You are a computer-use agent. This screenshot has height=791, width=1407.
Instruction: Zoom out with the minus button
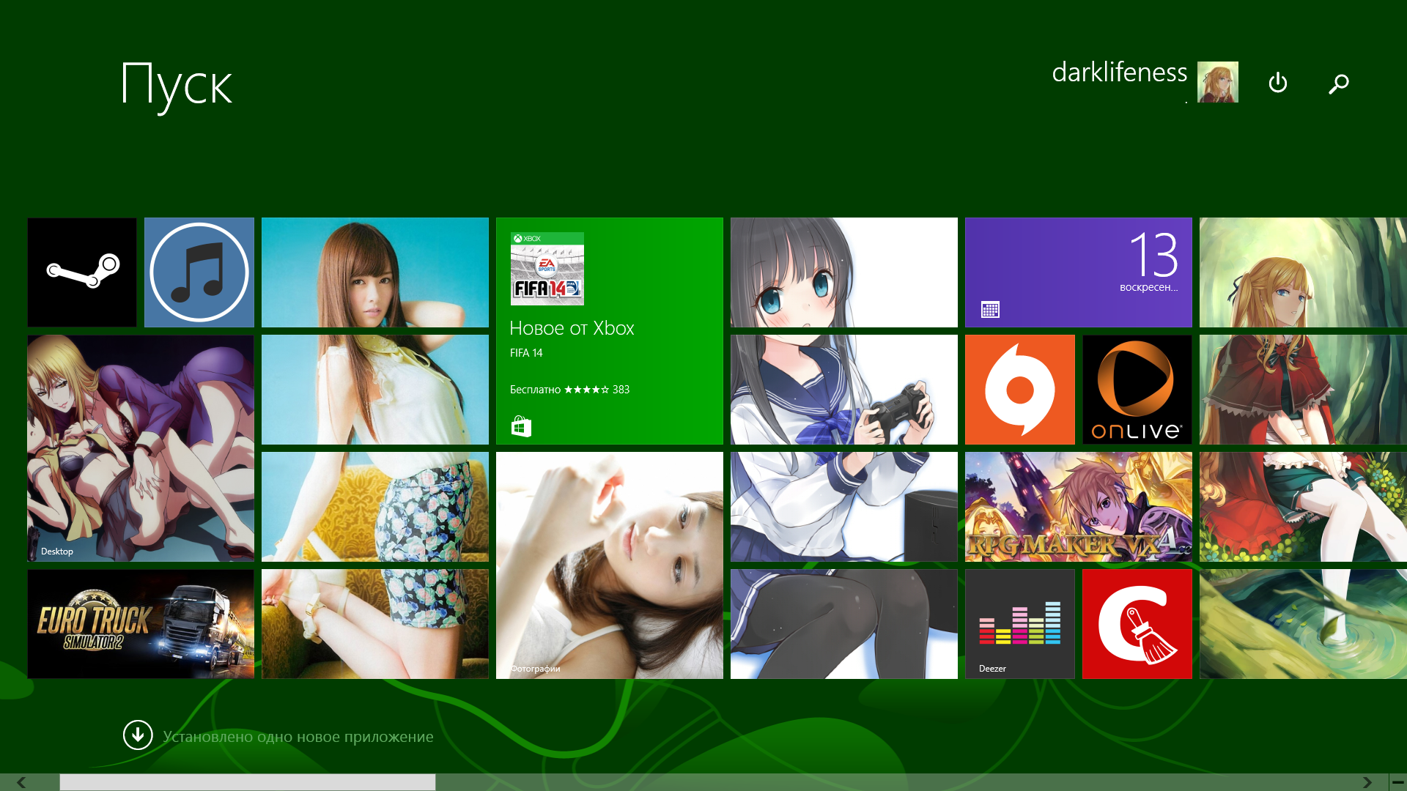point(1397,782)
